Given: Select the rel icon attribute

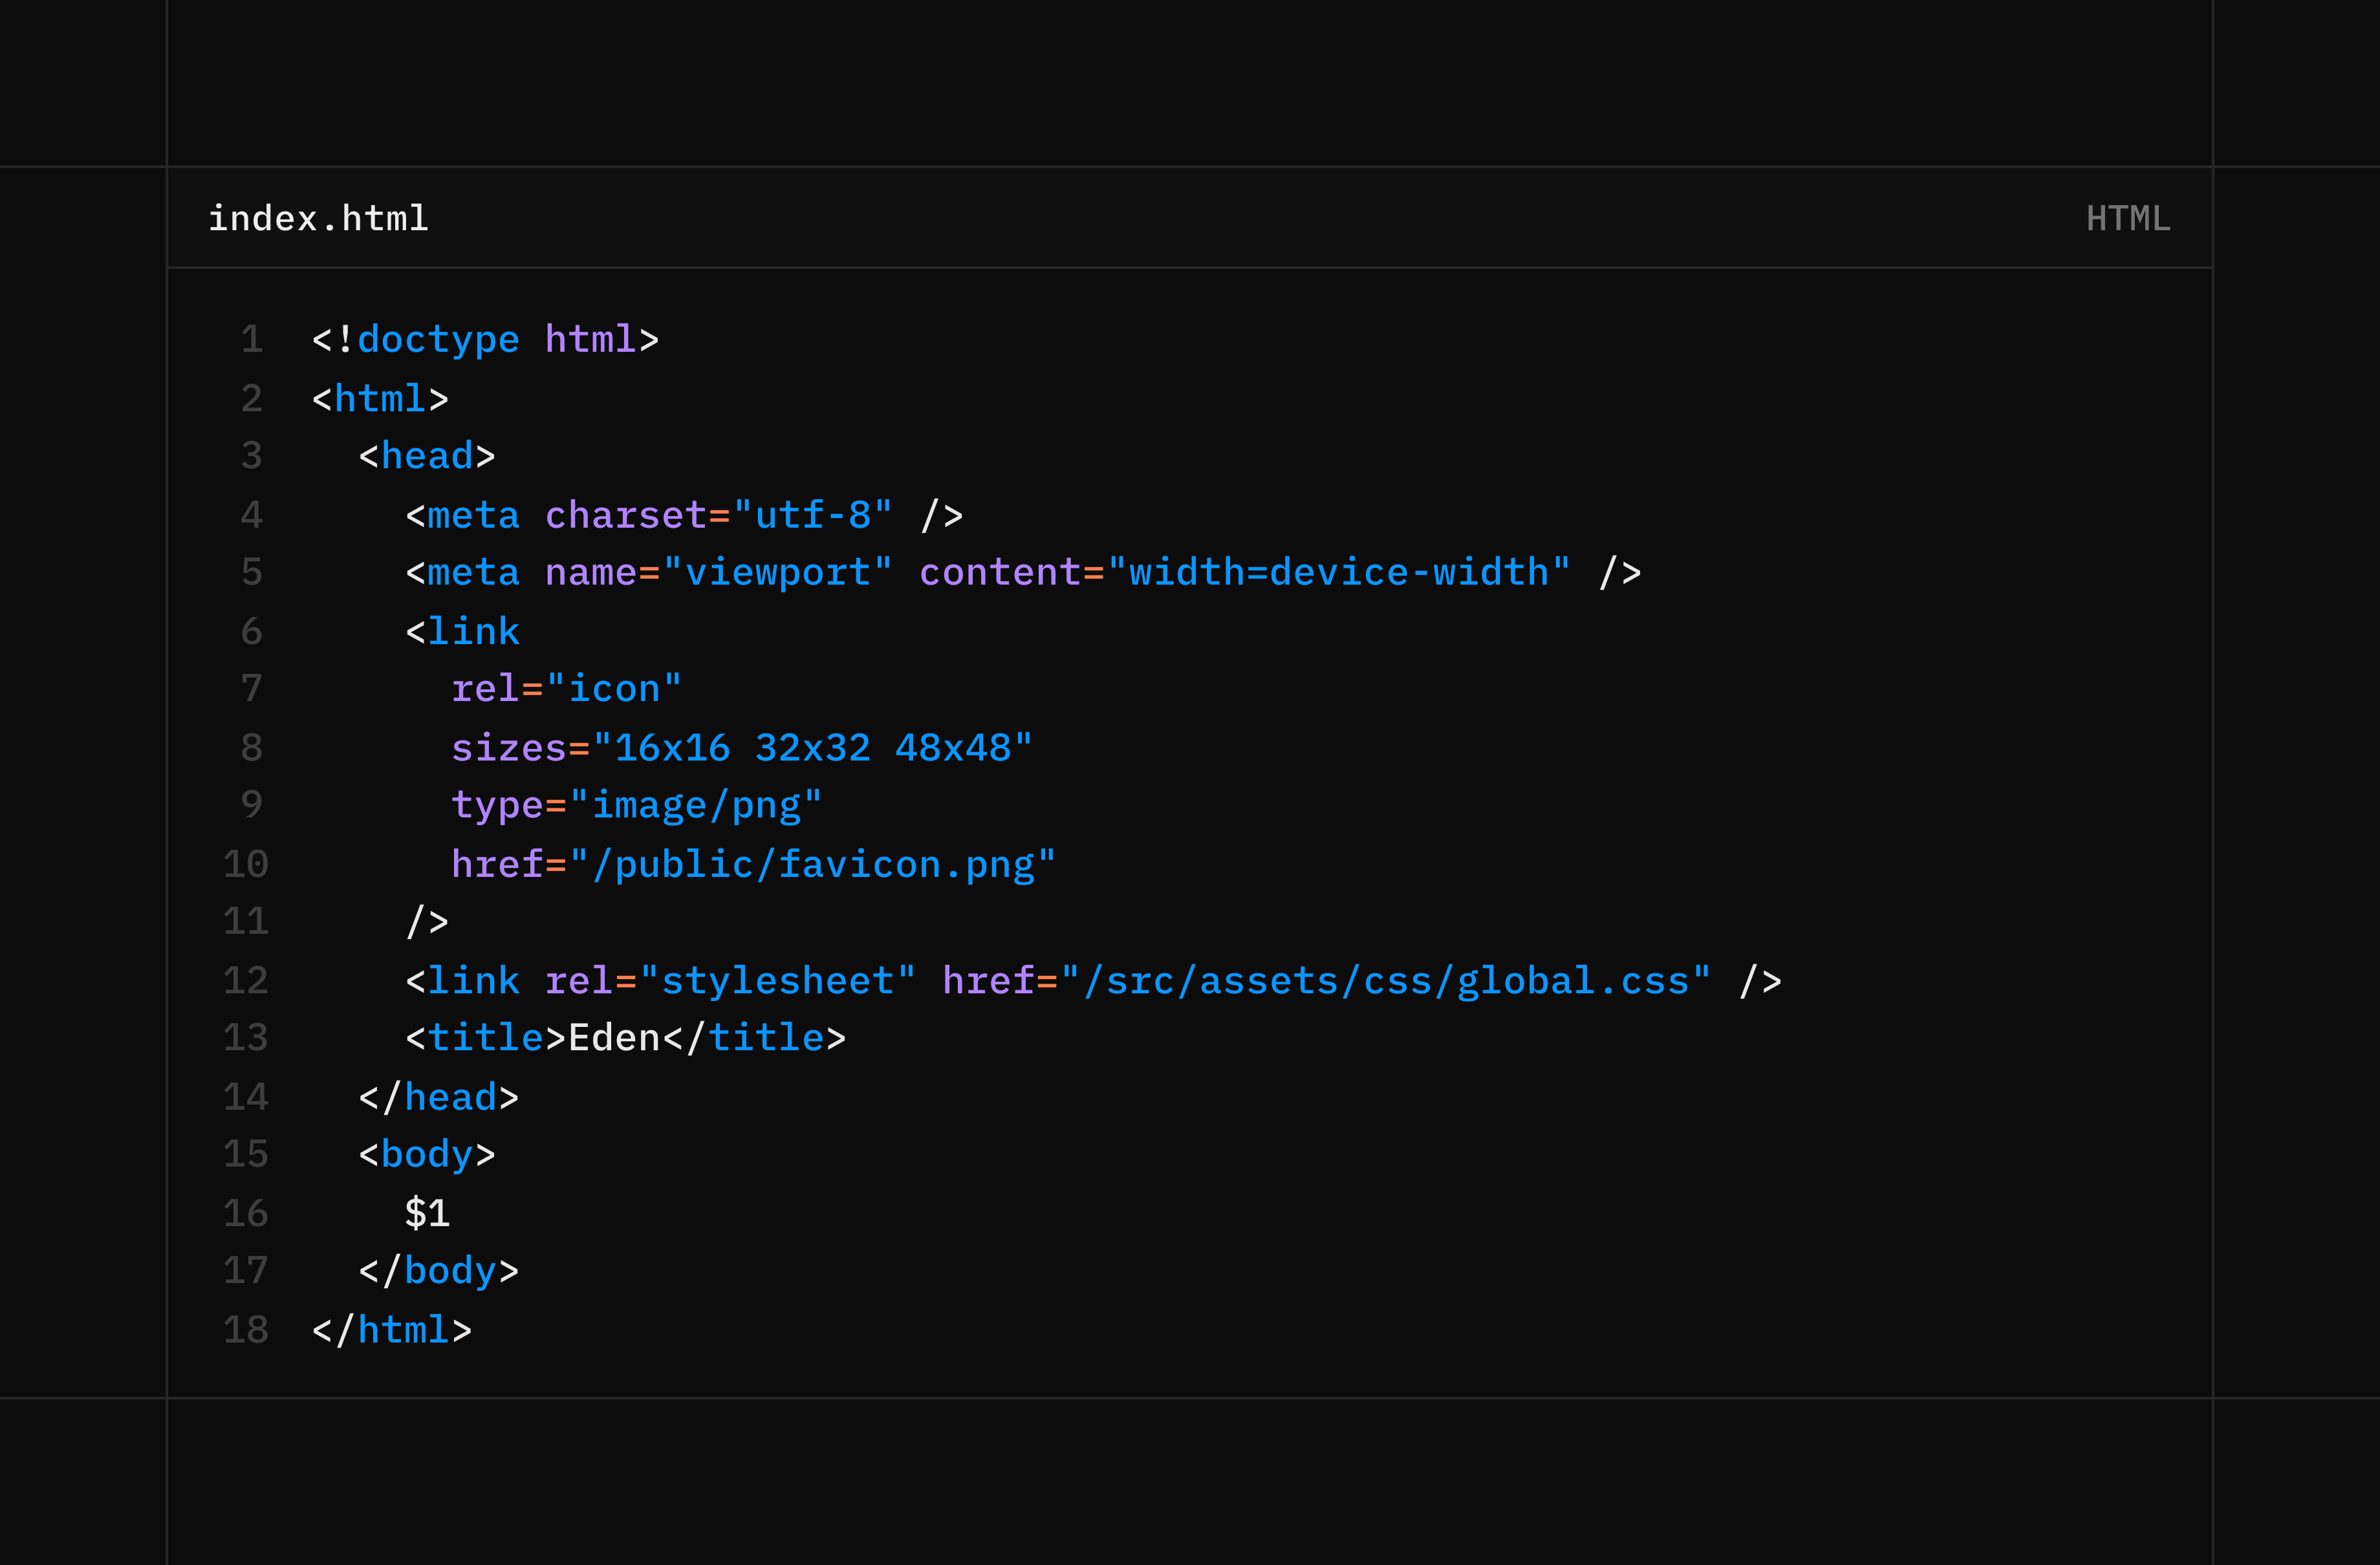Looking at the screenshot, I should click(x=565, y=687).
